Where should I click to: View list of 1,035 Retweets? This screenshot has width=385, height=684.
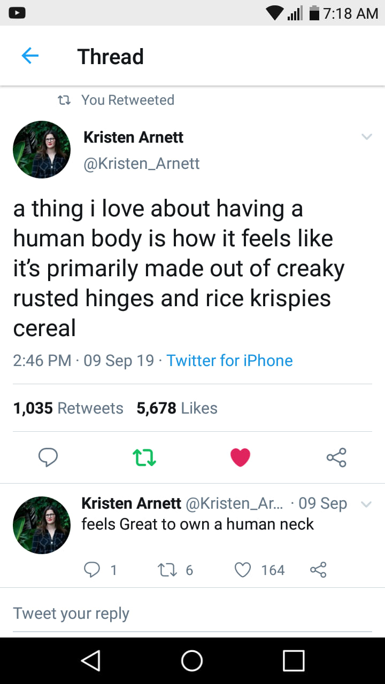pos(68,408)
